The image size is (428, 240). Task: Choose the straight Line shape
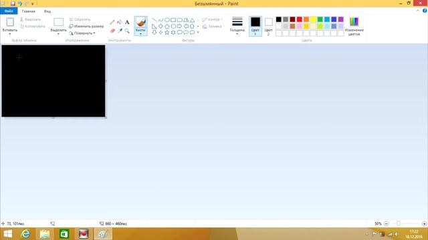click(154, 20)
